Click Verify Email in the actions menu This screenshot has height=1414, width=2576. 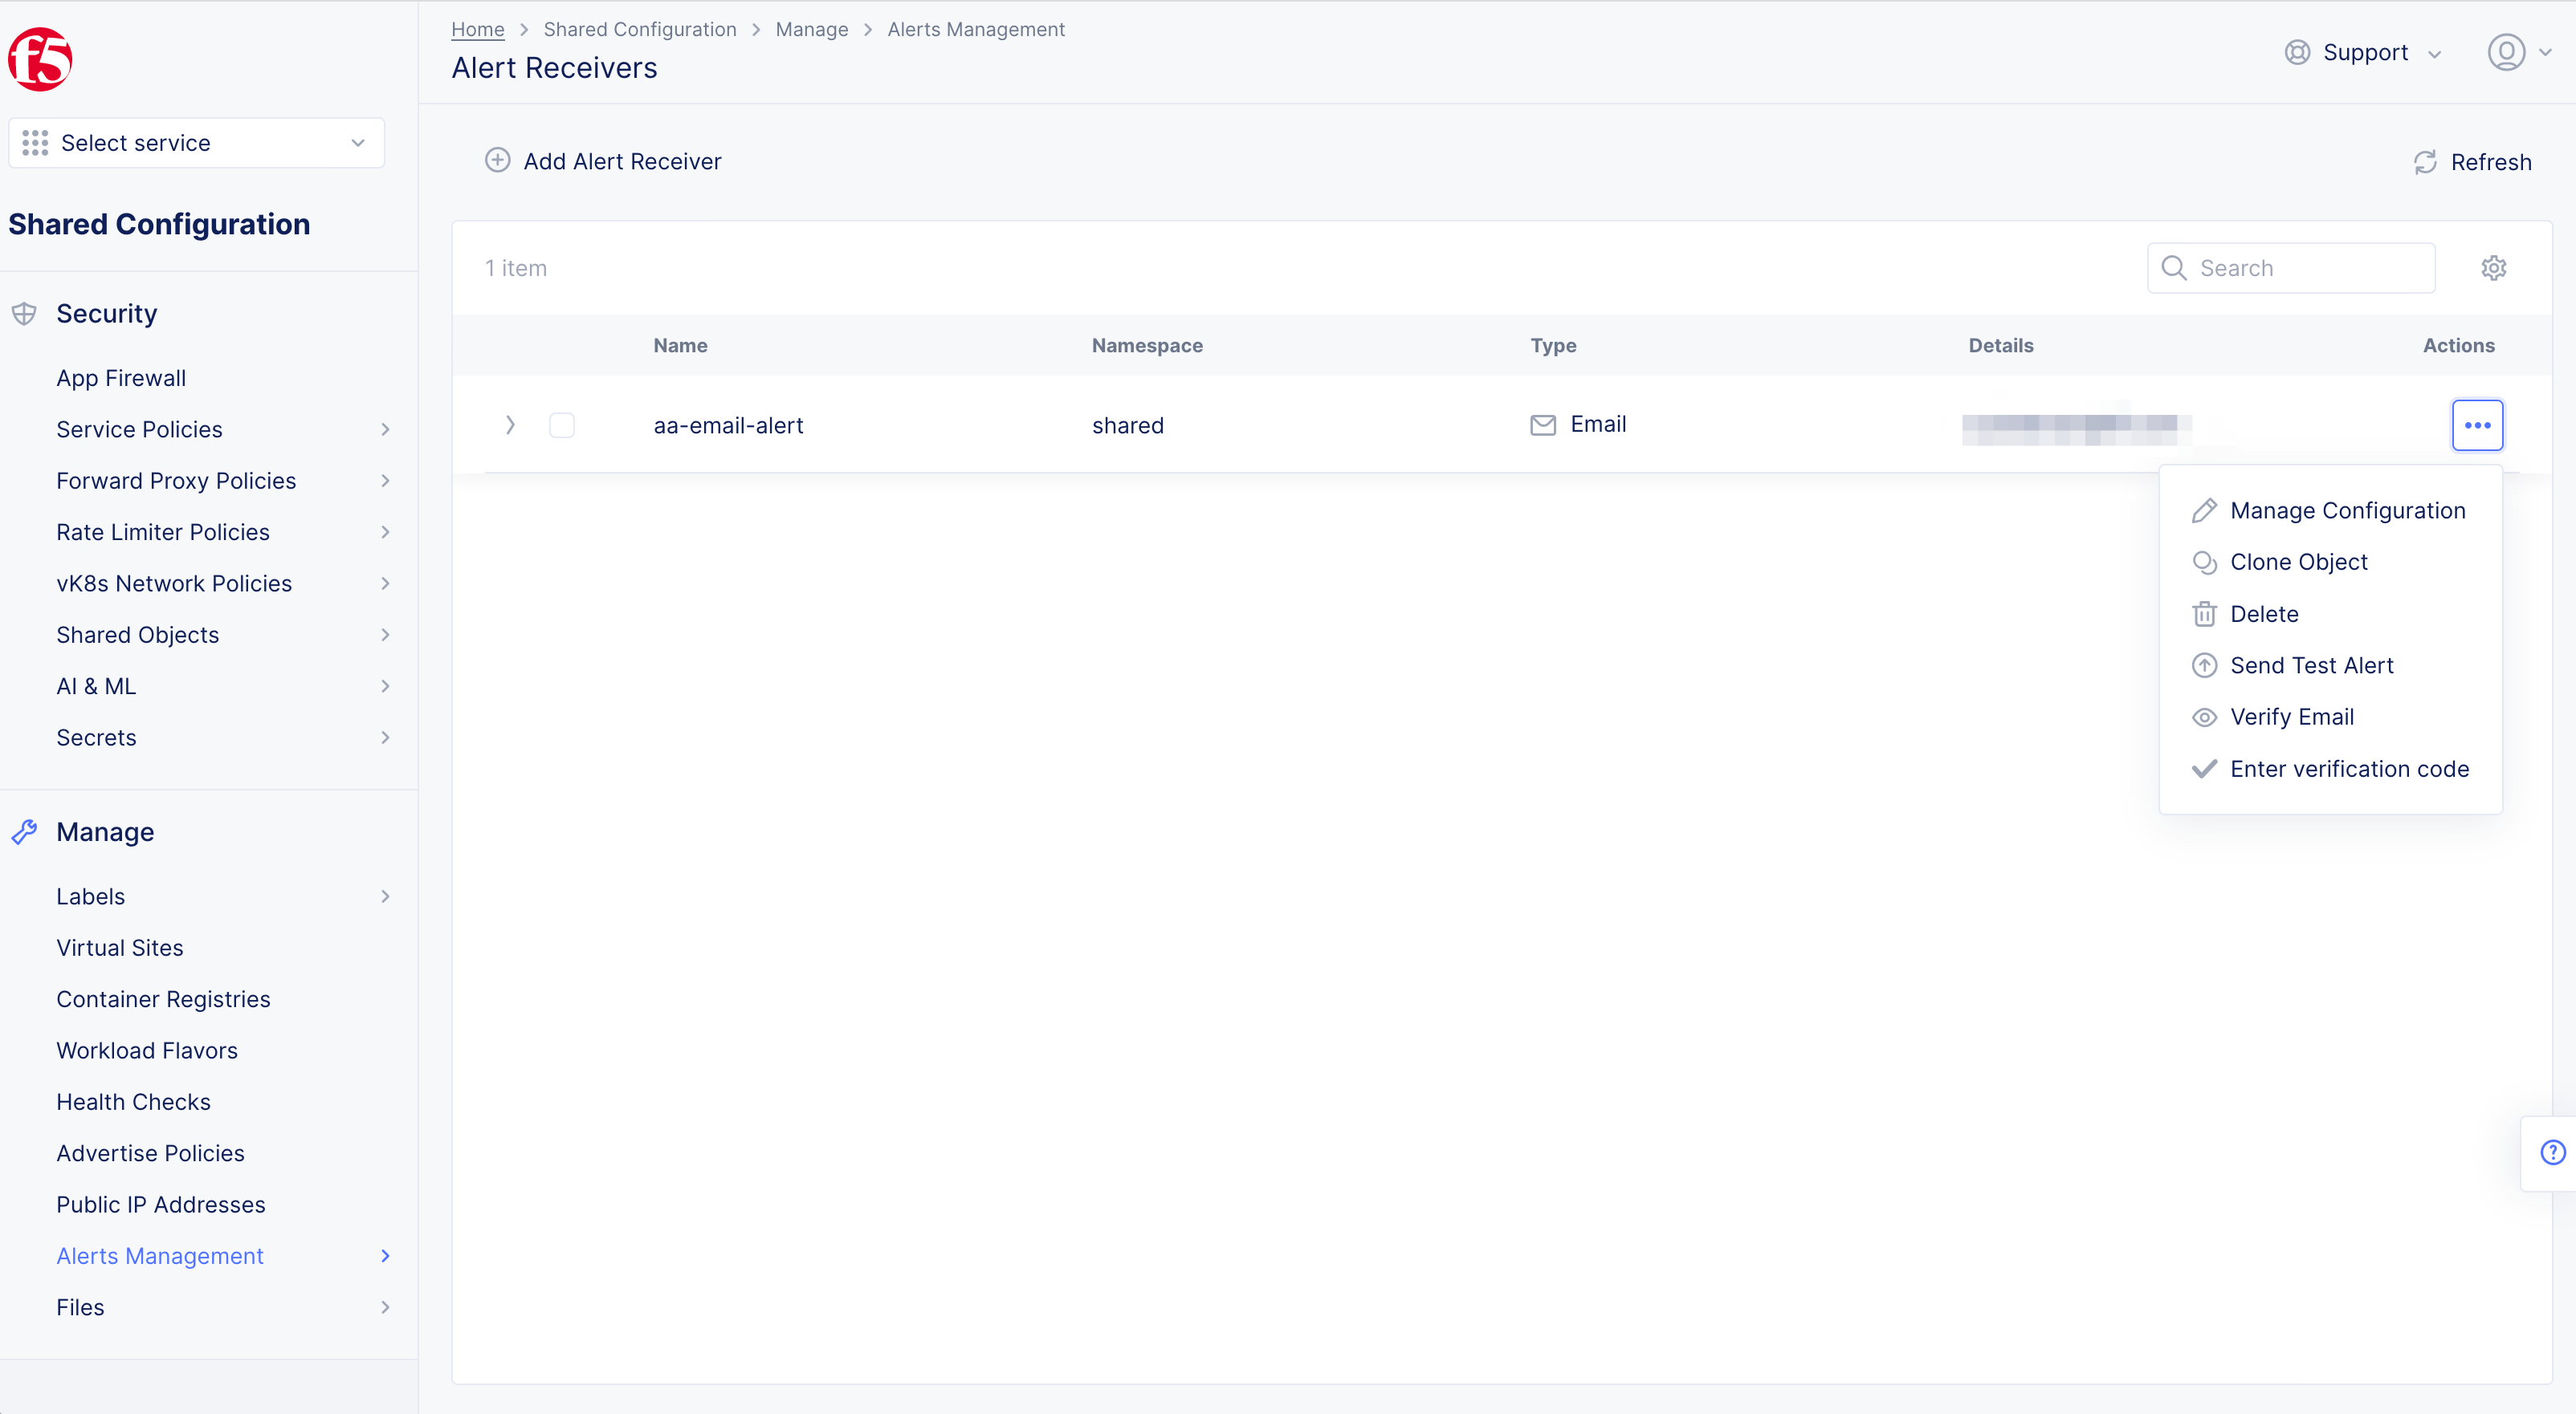click(x=2293, y=717)
